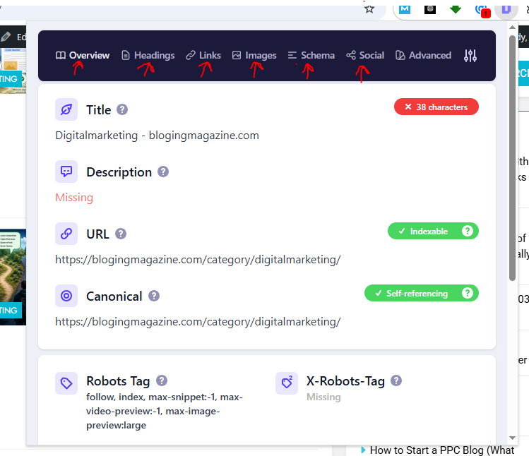
Task: Click the Canonical target icon
Action: coord(66,296)
